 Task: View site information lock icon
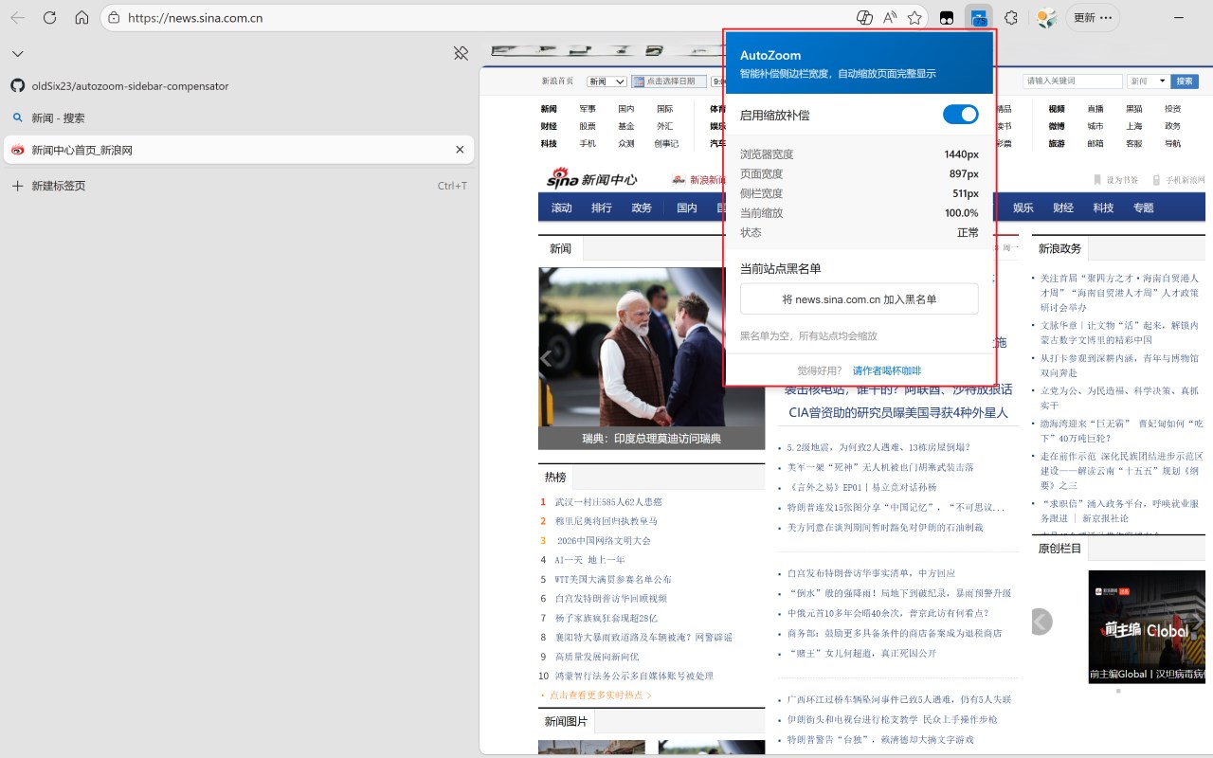click(x=114, y=18)
